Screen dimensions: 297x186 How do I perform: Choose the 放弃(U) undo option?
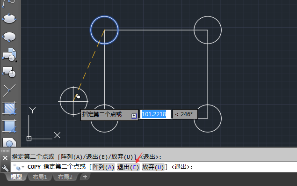[153, 167]
